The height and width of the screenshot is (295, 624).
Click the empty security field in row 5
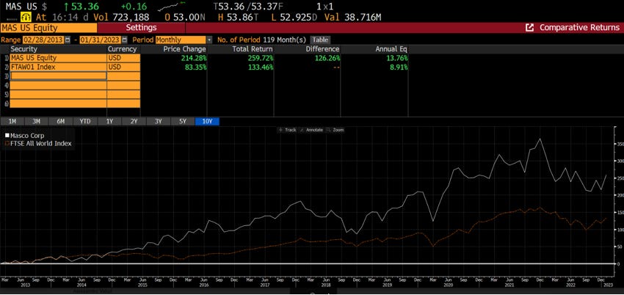pyautogui.click(x=58, y=94)
